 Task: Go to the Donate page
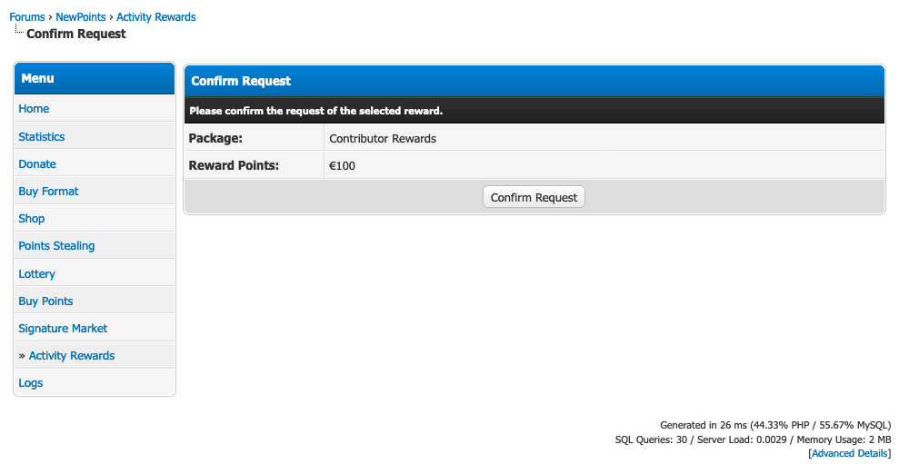pyautogui.click(x=37, y=164)
